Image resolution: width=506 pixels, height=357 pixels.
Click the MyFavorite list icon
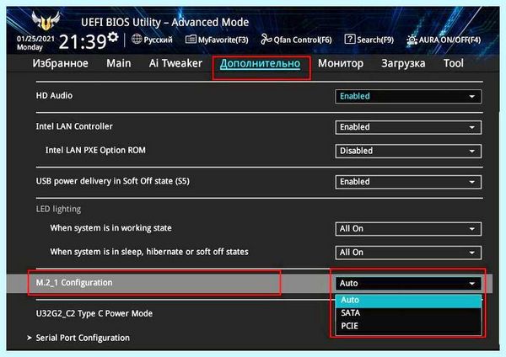191,40
